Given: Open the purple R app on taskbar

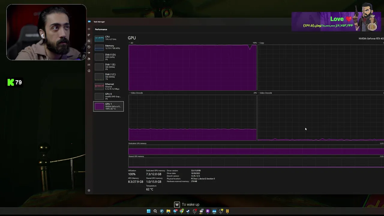Looking at the screenshot, I should (208, 211).
